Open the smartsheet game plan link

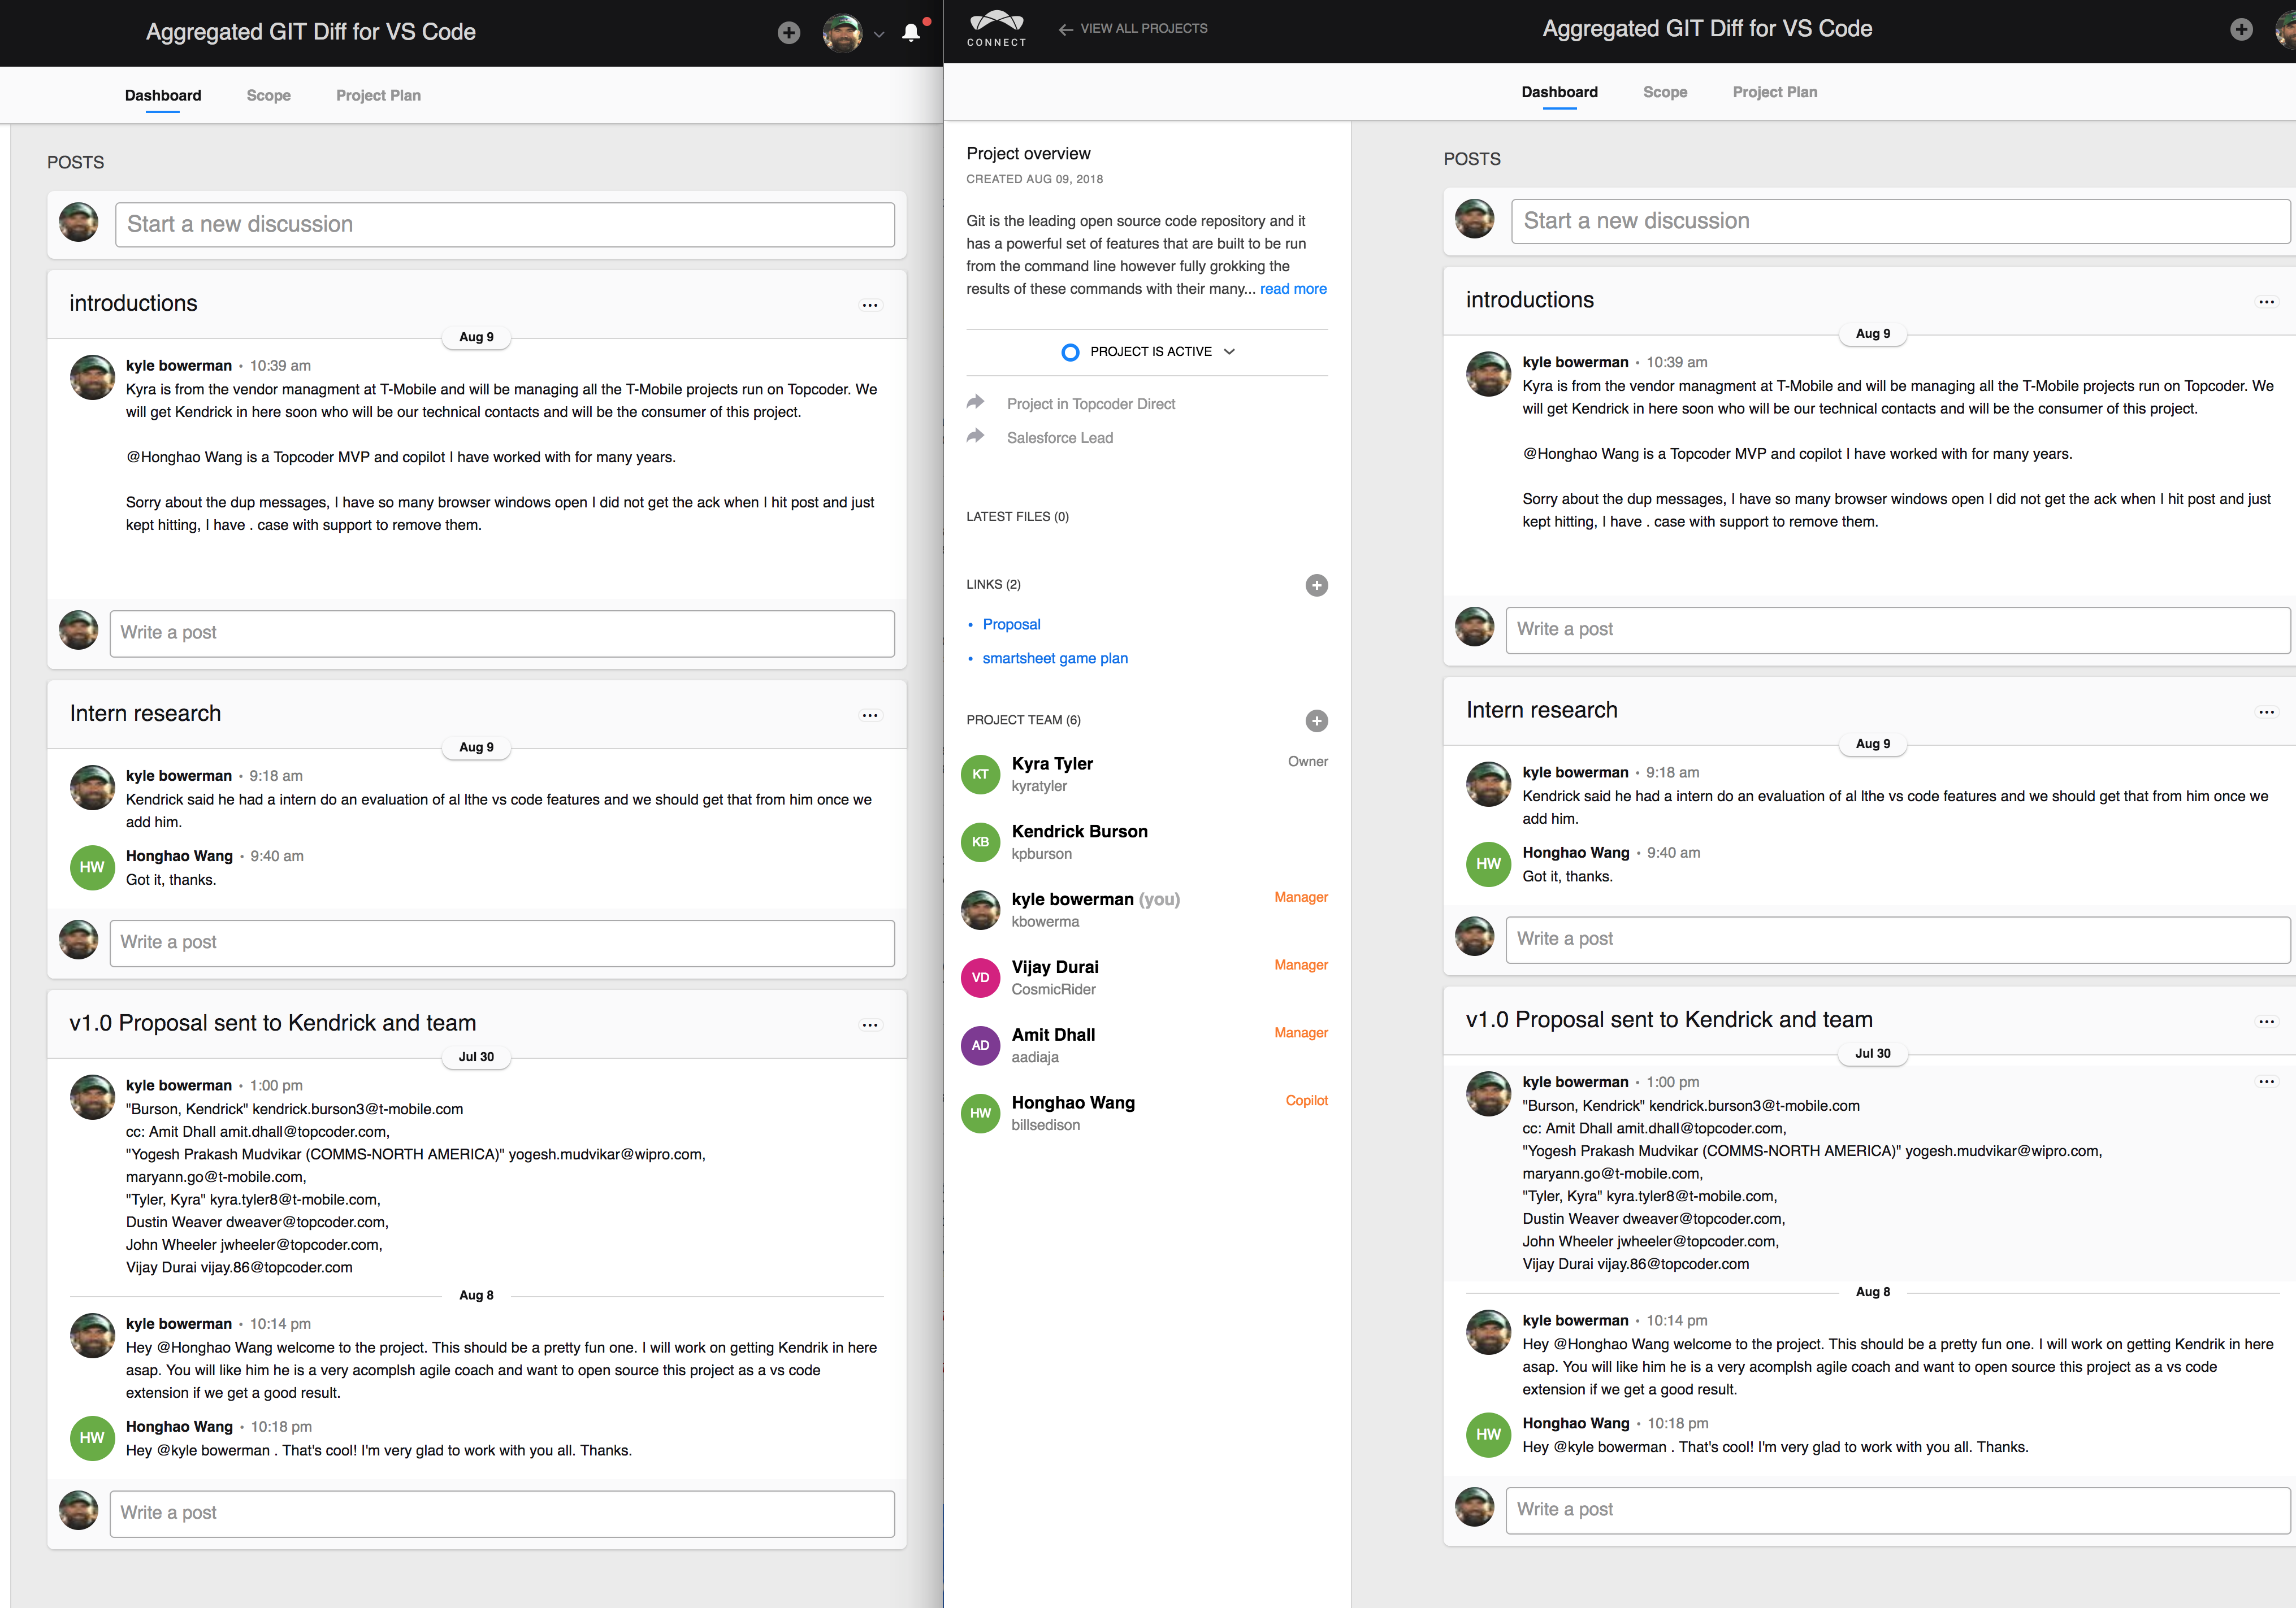click(x=1055, y=659)
